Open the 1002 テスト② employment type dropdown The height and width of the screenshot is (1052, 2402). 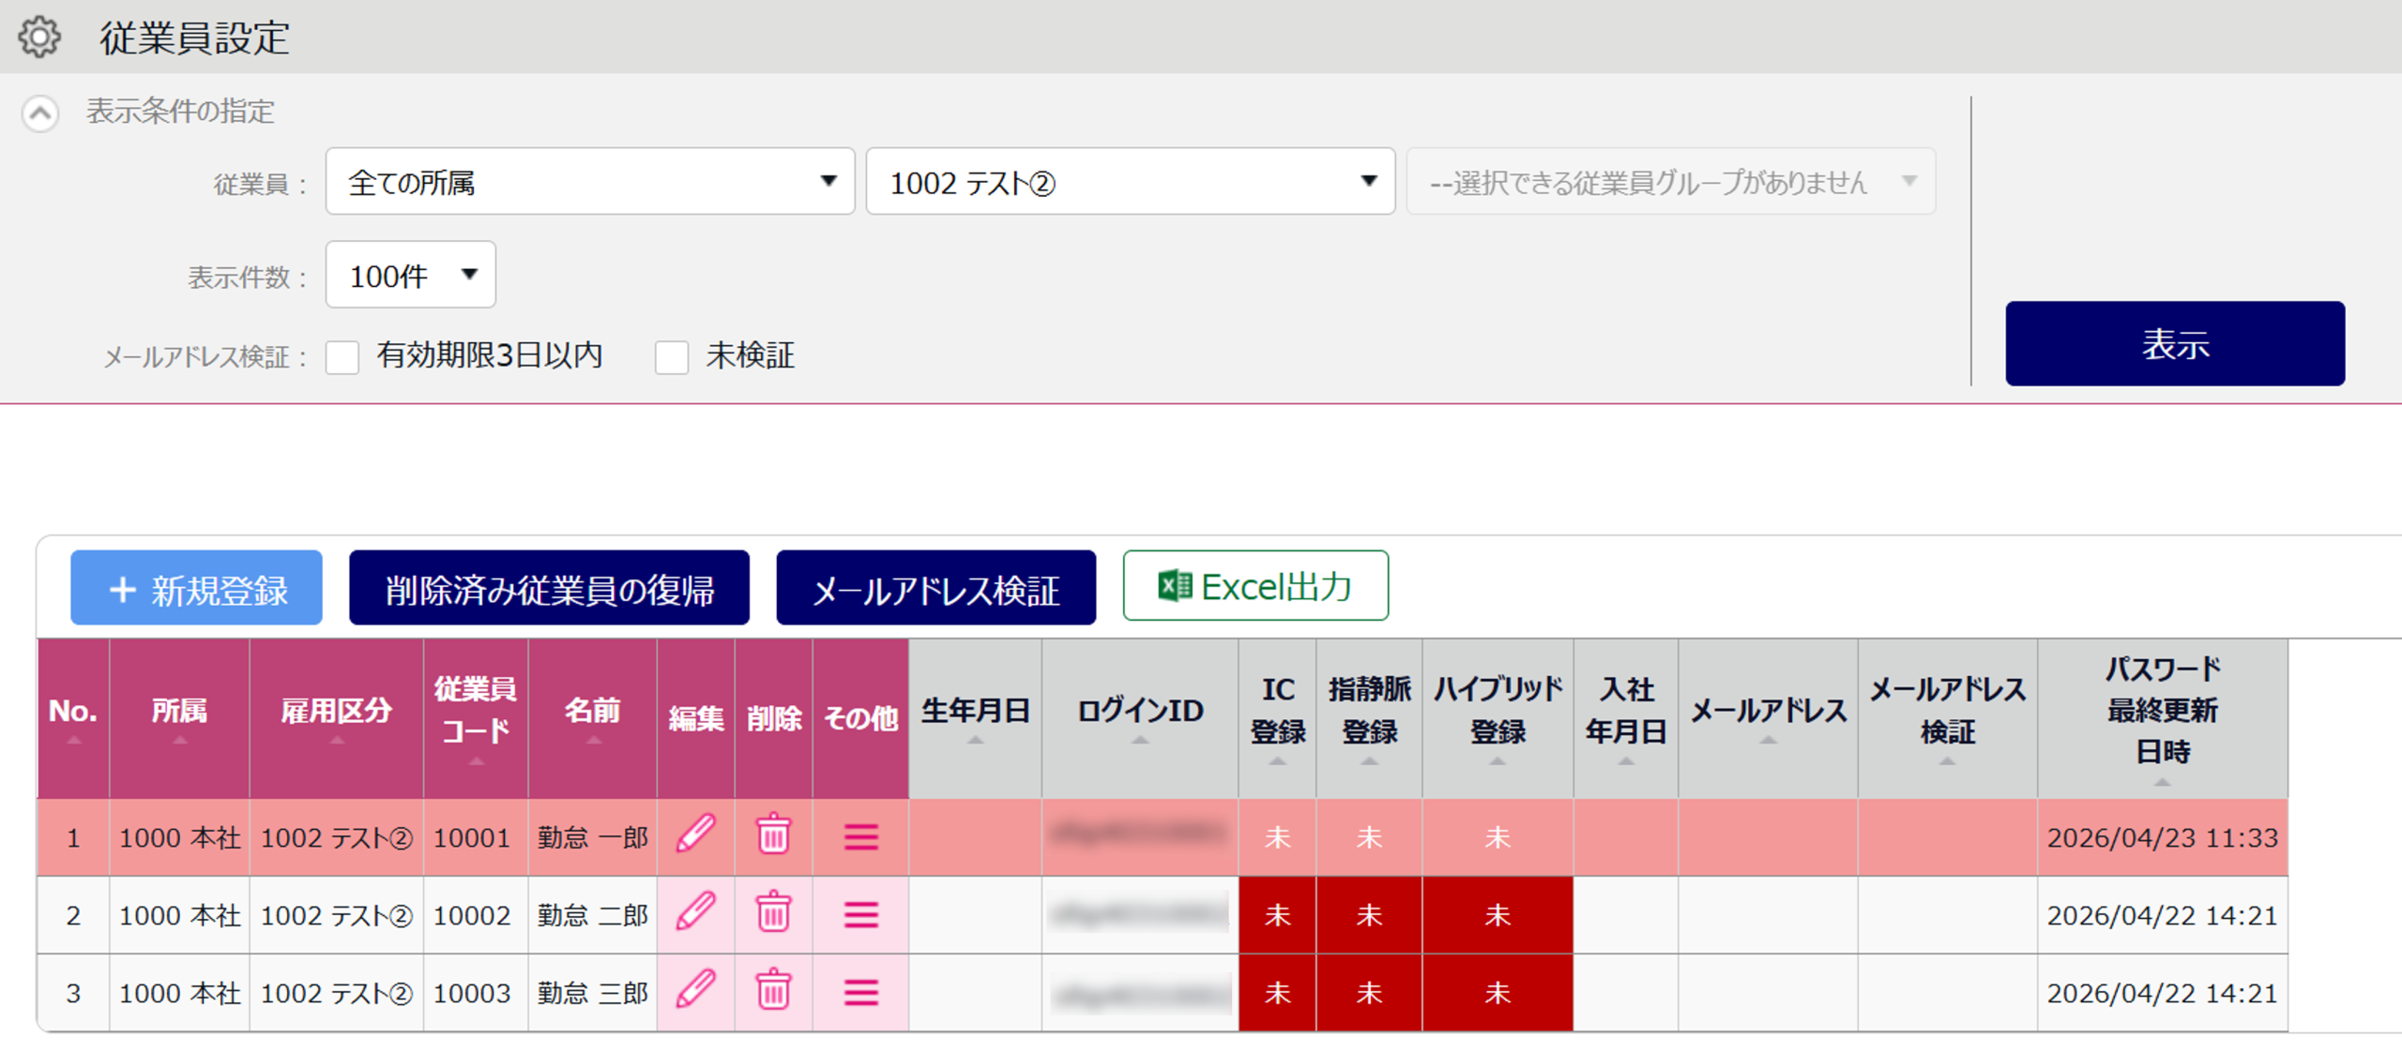(1130, 181)
